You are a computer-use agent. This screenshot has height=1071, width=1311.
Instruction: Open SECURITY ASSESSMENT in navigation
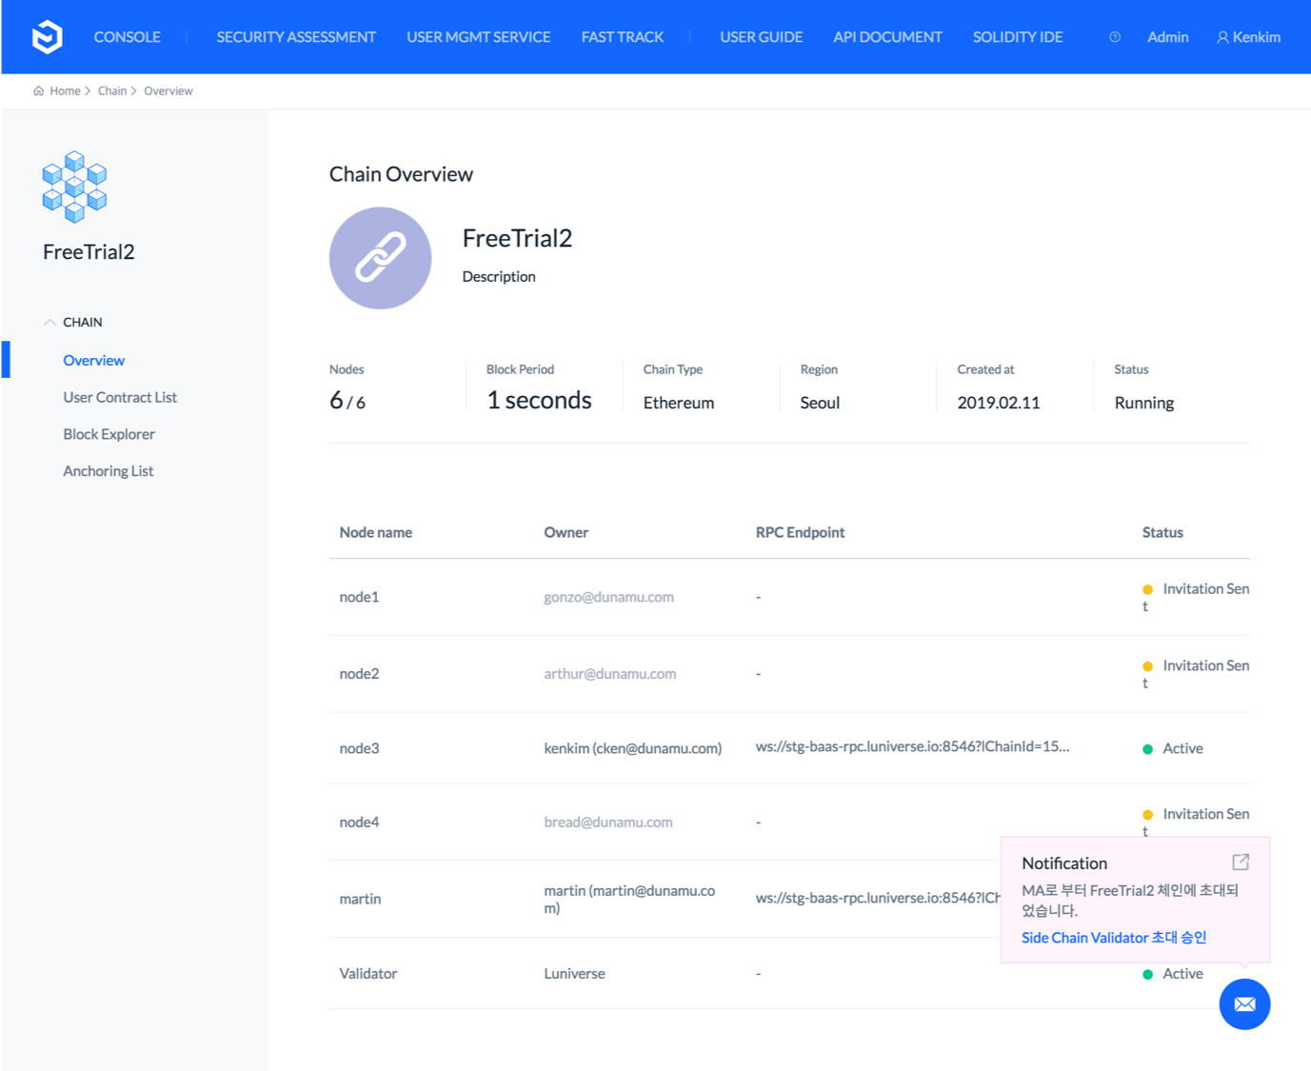tap(296, 37)
